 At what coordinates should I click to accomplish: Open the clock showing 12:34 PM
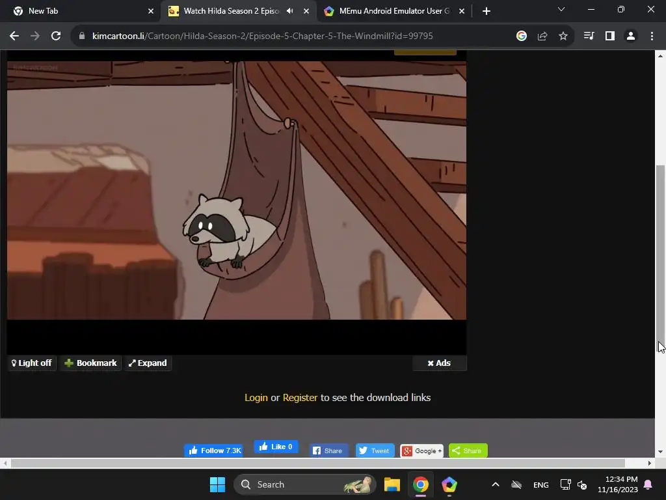coord(618,484)
